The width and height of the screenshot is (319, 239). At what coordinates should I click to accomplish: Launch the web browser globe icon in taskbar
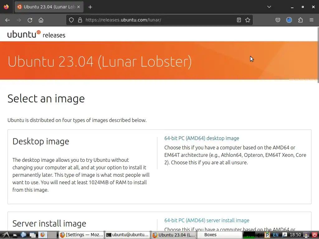tap(23, 235)
